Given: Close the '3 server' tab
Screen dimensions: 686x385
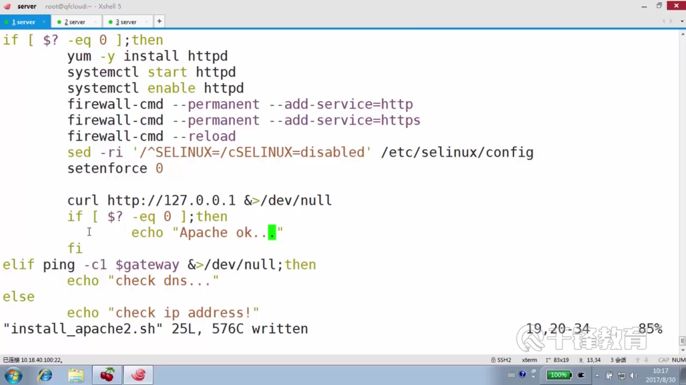Looking at the screenshot, I should coord(146,22).
